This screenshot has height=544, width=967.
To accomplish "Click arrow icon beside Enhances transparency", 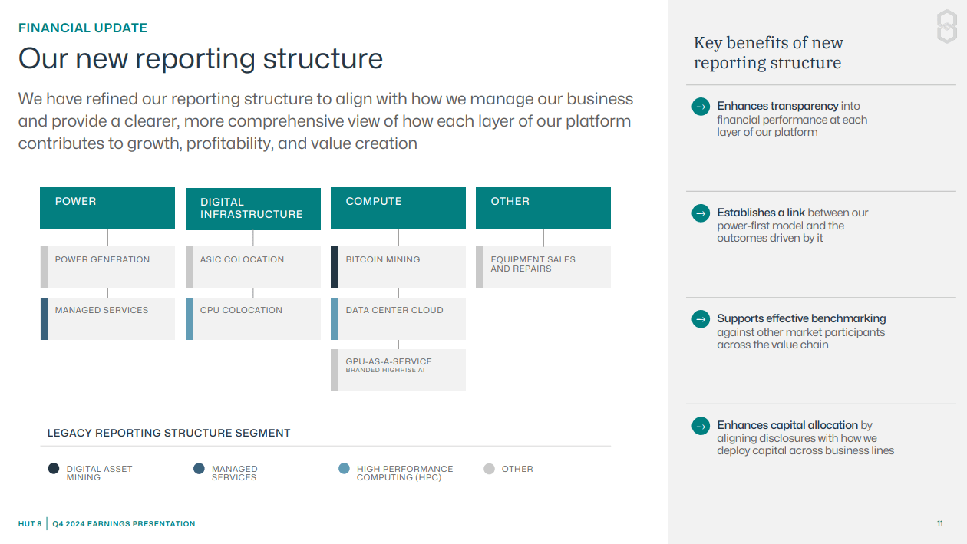I will pos(700,107).
